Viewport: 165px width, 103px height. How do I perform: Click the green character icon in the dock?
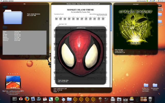pyautogui.click(x=57, y=99)
